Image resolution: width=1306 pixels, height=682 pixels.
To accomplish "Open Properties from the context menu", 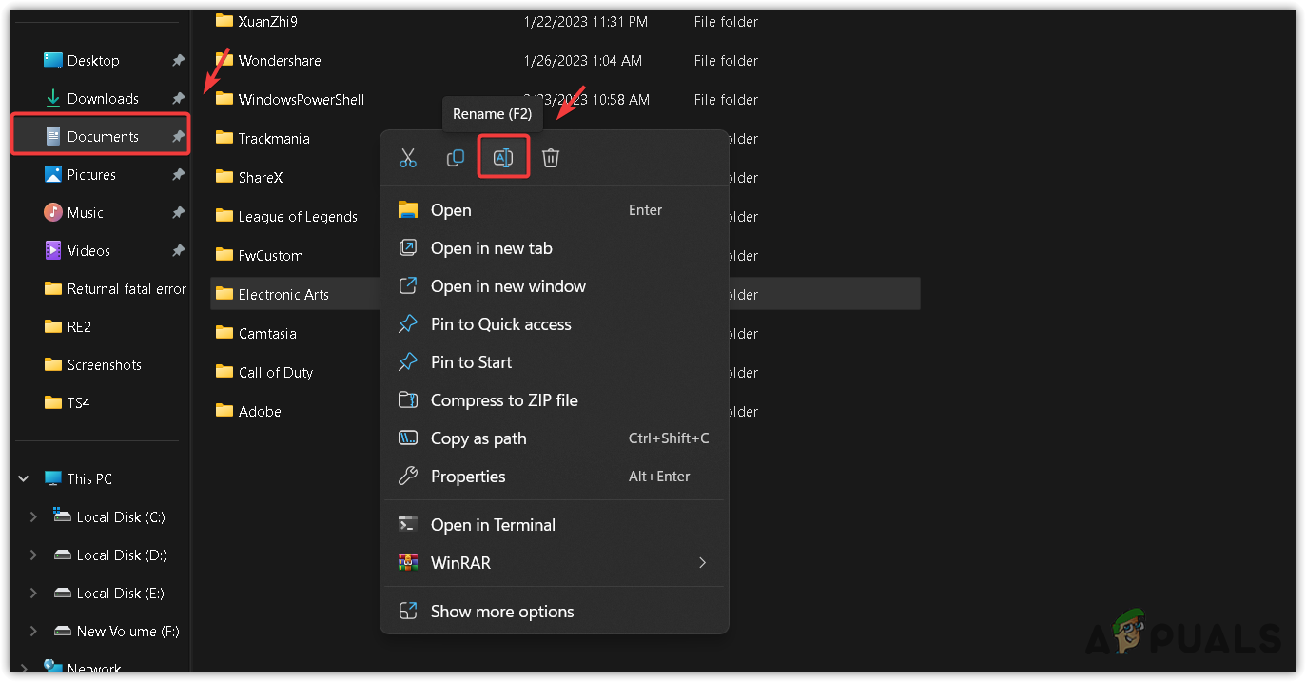I will (x=467, y=477).
